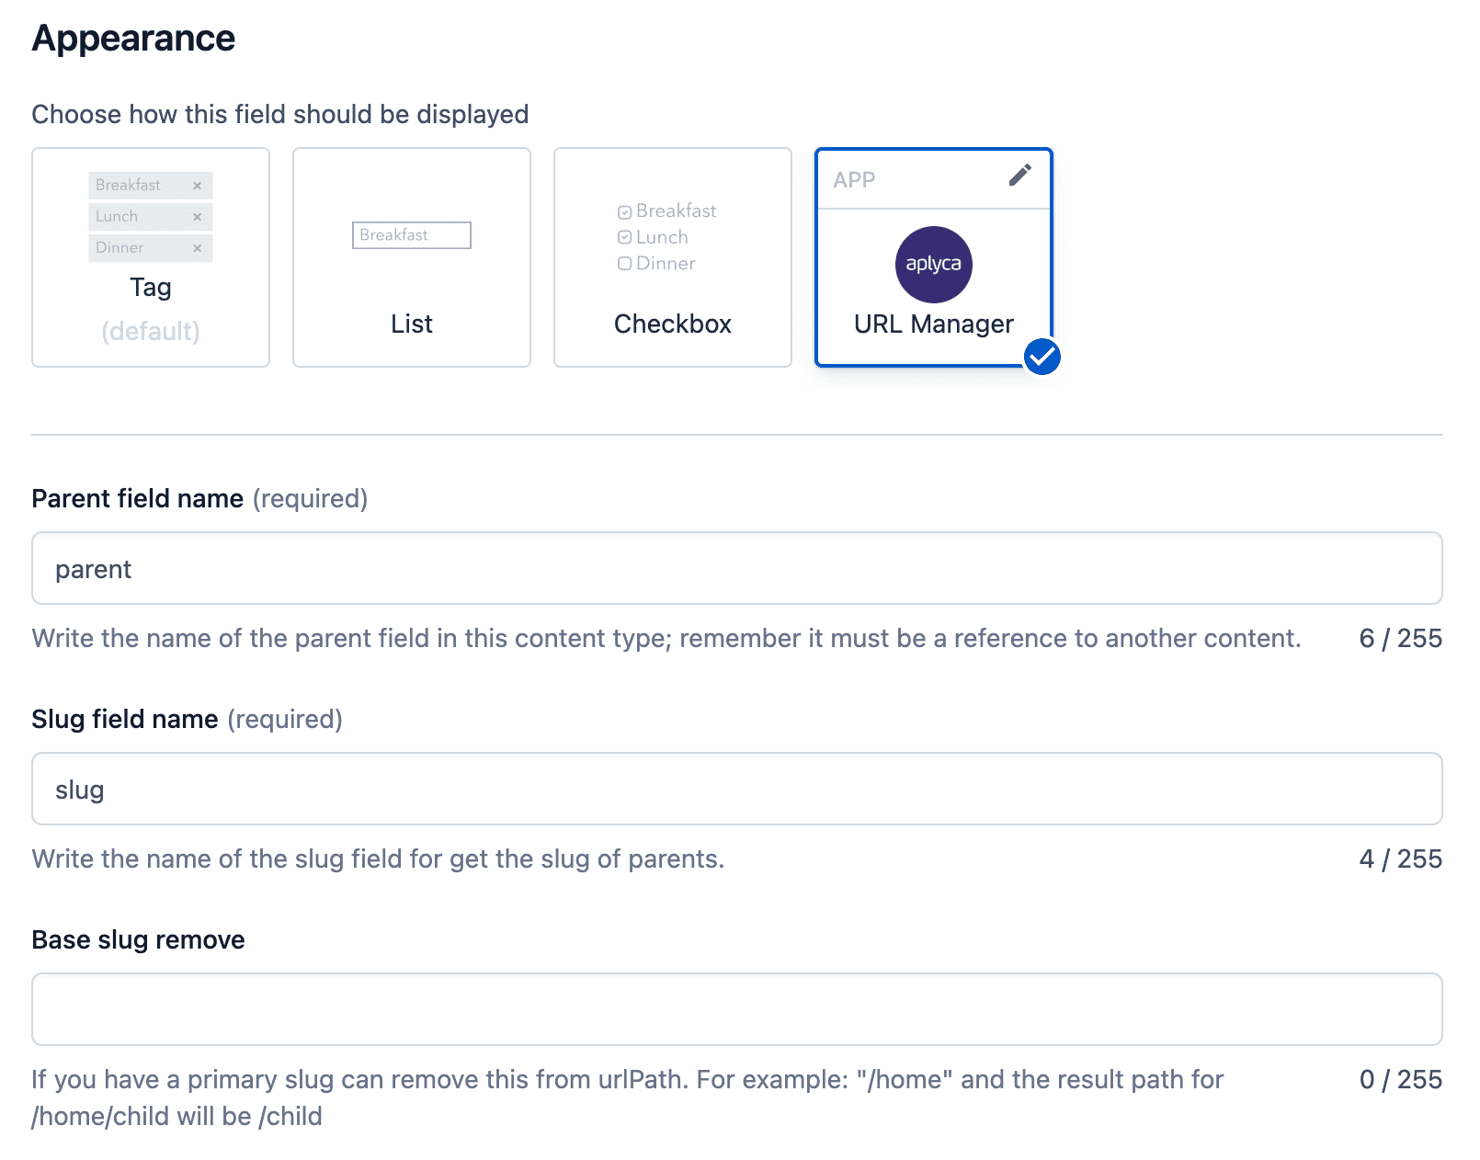Screen dimensions: 1480x1160
Task: Click into the Base slug remove field
Action: tap(736, 1009)
